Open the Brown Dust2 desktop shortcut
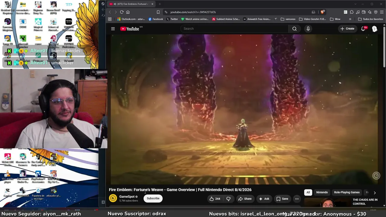Screen dimensions: 386x217 [x=53, y=8]
